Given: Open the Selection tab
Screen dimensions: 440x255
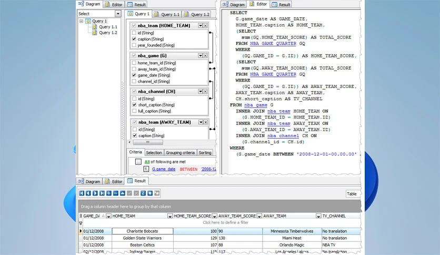Looking at the screenshot, I should pos(154,152).
